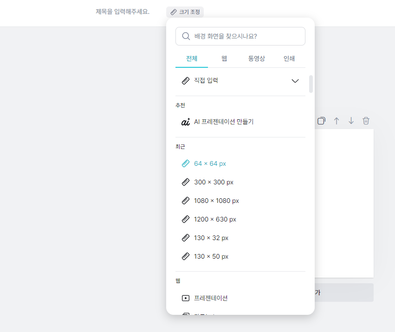Switch to the 동영상 tab
This screenshot has height=332, width=395.
click(x=257, y=59)
